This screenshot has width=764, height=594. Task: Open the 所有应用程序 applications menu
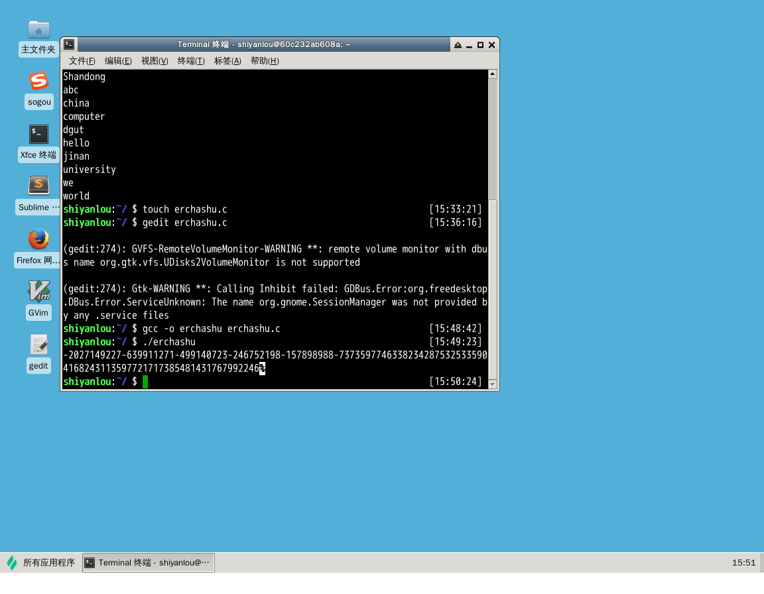pos(41,563)
